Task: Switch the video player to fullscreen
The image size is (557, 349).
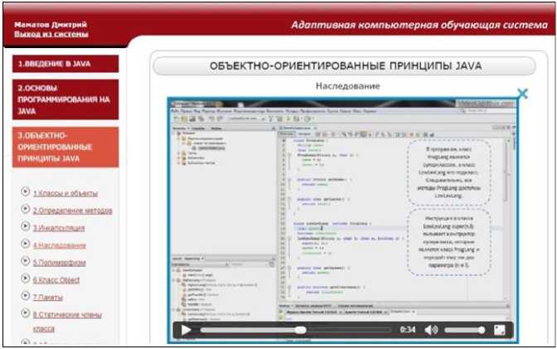Action: (500, 330)
